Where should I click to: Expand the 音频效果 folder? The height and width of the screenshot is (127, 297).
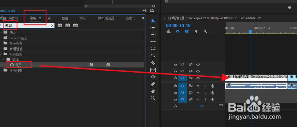click(1, 44)
